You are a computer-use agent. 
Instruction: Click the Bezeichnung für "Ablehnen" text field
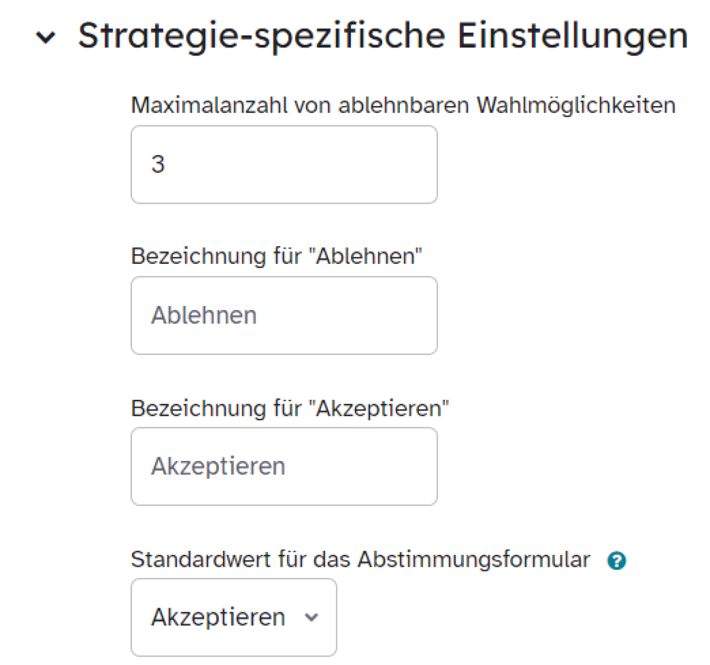[x=284, y=315]
